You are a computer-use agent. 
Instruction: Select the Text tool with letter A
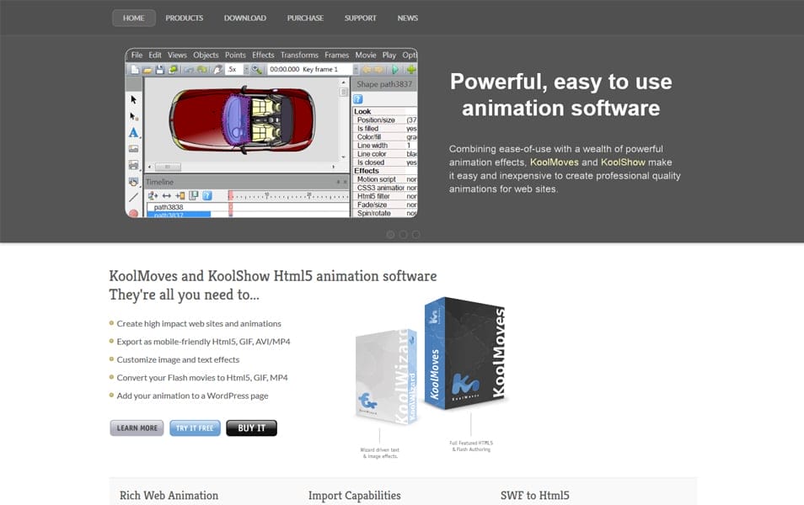[x=133, y=132]
